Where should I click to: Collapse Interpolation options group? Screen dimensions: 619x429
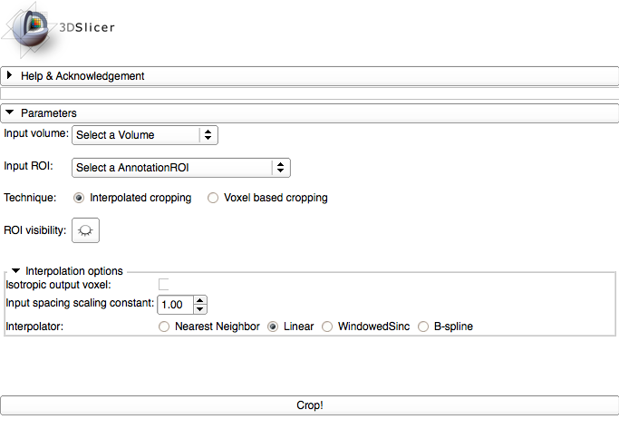[16, 271]
